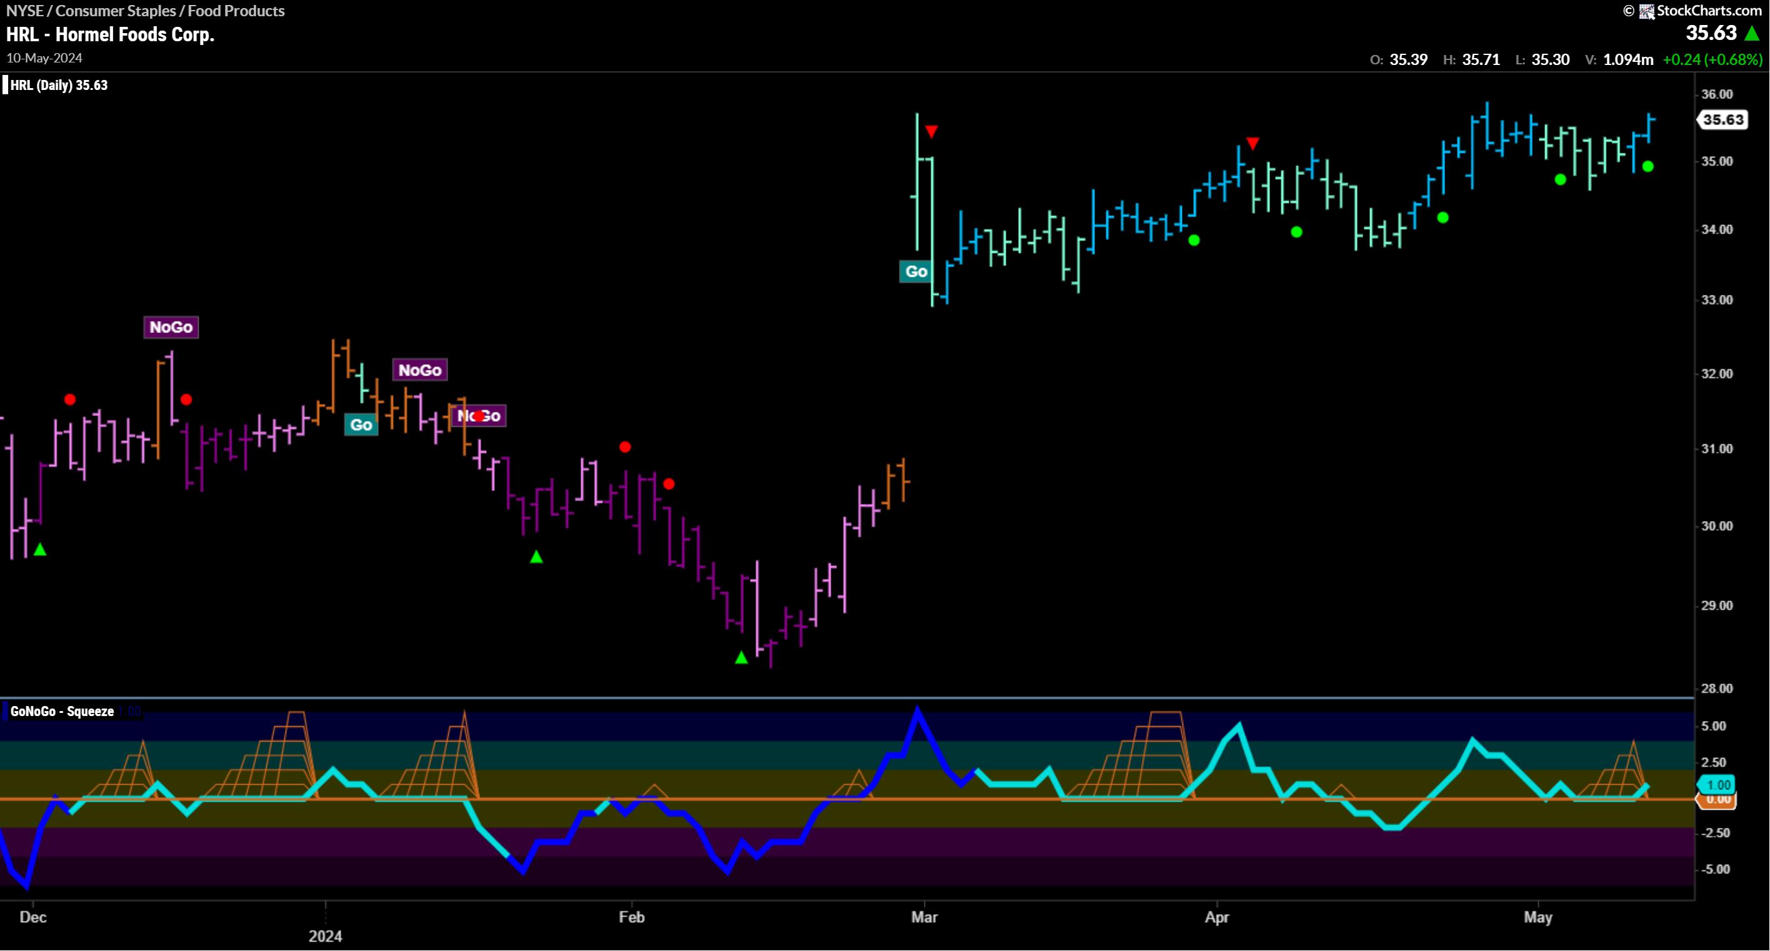Click the green up arrow beside 35.63
Viewport: 1770px width, 951px height.
(x=1752, y=33)
